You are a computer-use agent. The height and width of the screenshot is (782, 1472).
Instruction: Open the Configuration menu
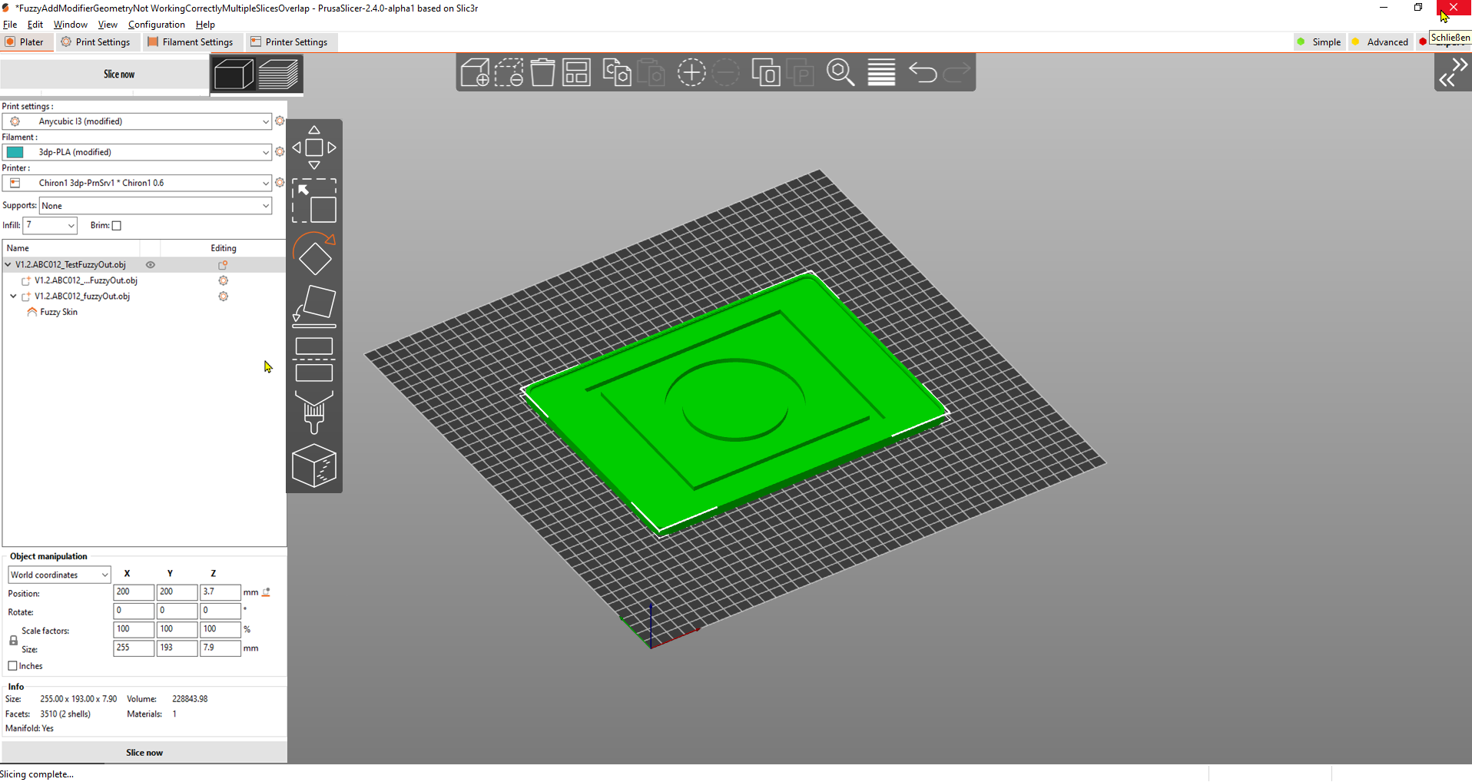point(157,25)
